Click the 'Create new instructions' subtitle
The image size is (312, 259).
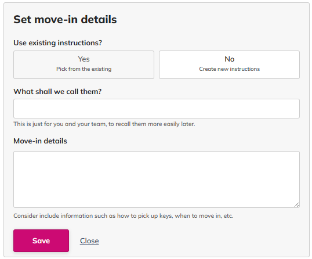point(230,69)
